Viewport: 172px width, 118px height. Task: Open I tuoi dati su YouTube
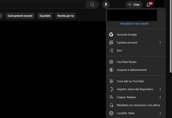(x=136, y=81)
